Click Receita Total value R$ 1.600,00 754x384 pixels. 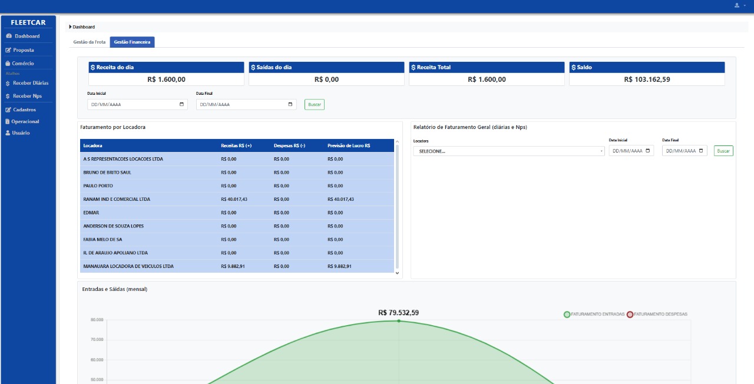pyautogui.click(x=487, y=80)
